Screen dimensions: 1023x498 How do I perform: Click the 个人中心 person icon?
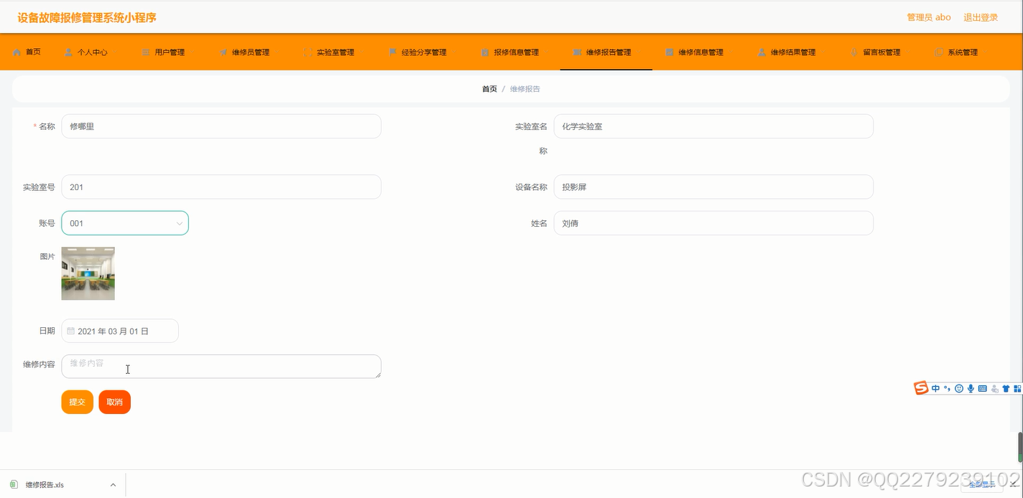coord(67,51)
